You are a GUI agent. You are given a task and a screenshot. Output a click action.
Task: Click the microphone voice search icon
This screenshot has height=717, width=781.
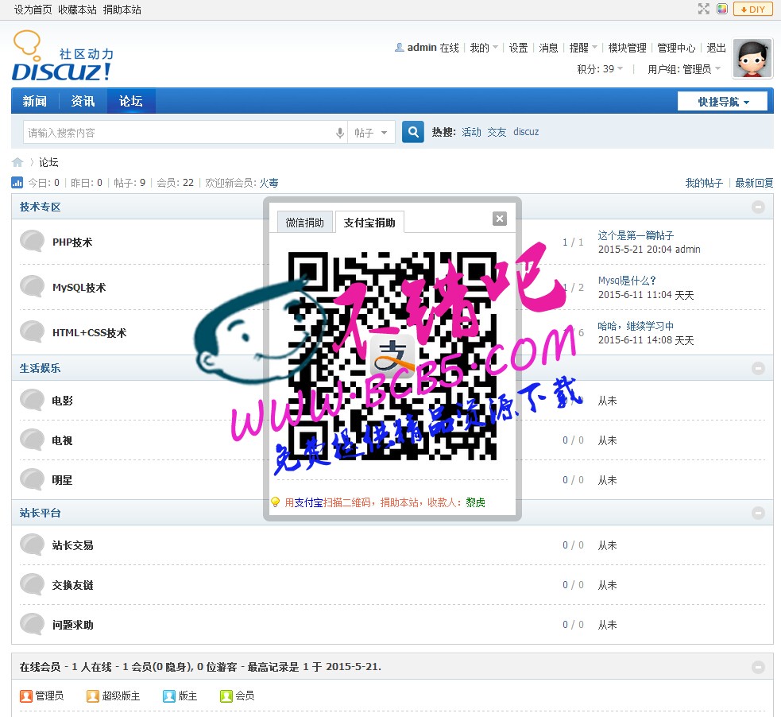(x=340, y=133)
